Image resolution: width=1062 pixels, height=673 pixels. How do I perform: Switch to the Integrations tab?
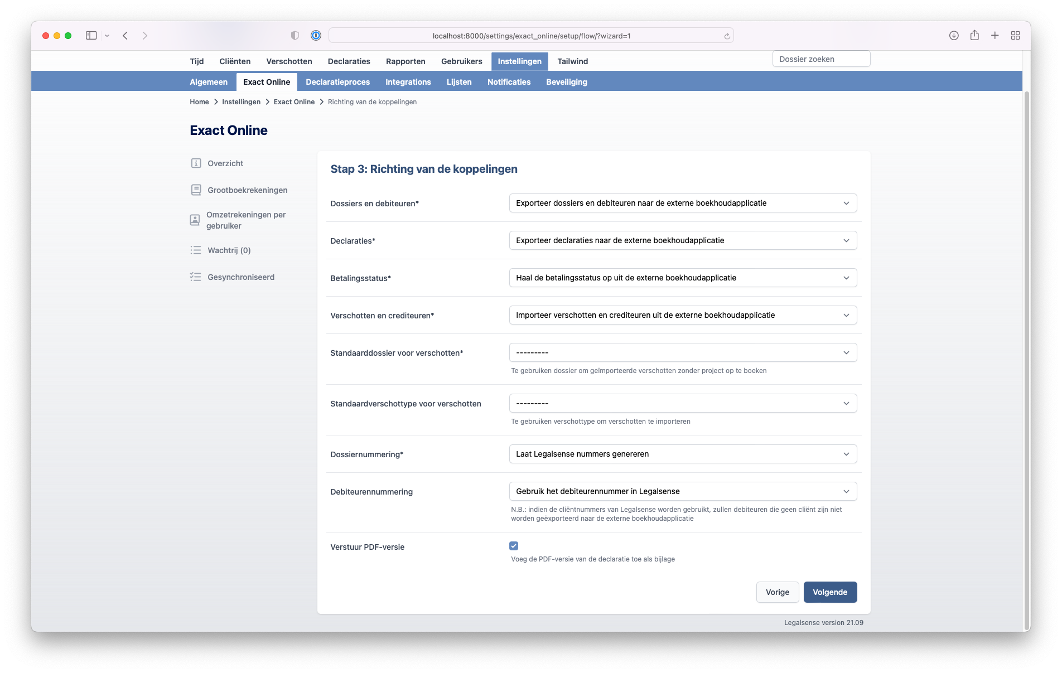(x=408, y=82)
